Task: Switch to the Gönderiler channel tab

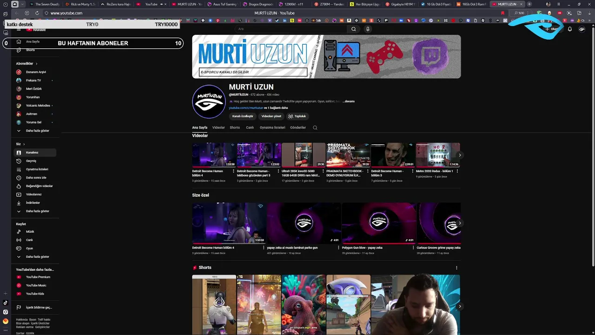Action: point(298,127)
